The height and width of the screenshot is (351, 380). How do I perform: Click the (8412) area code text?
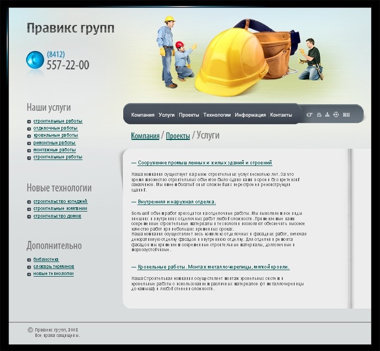pos(56,54)
